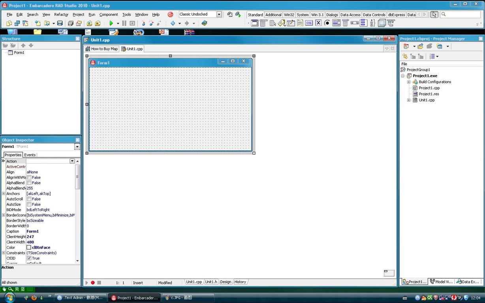Image resolution: width=485 pixels, height=303 pixels.
Task: Select the TRadioButton component in palette
Action: tap(327, 23)
